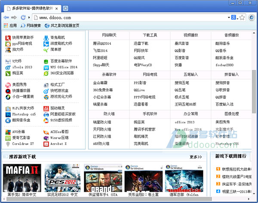Image resolution: width=258 pixels, height=203 pixels.
Task: Select the 多多软件站 browser tab
Action: (x=32, y=9)
